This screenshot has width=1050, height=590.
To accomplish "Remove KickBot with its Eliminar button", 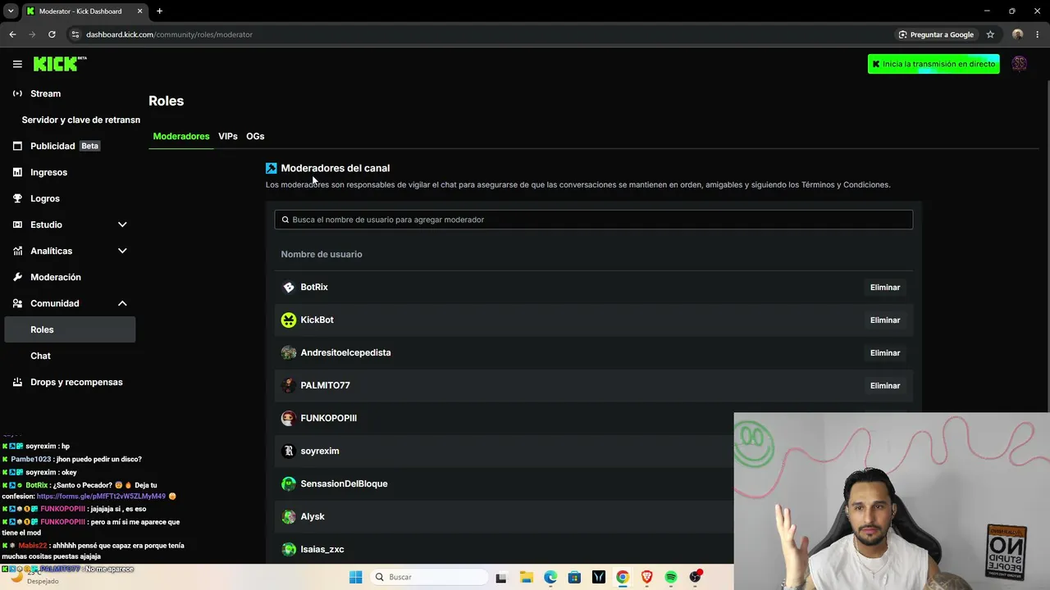I will pos(885,320).
